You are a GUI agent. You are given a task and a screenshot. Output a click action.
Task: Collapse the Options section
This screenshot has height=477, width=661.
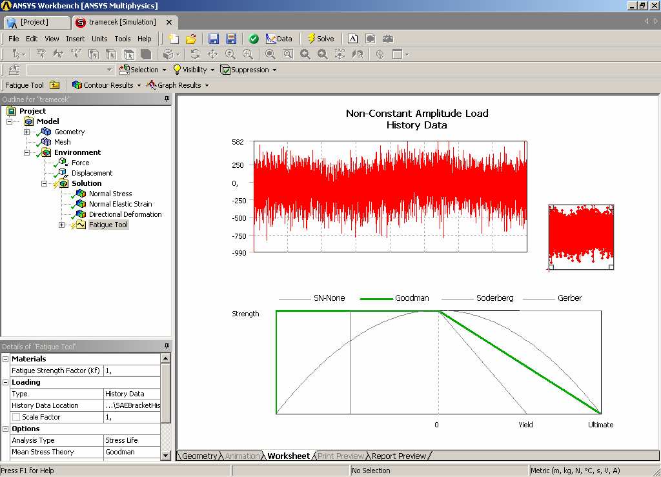[5, 429]
